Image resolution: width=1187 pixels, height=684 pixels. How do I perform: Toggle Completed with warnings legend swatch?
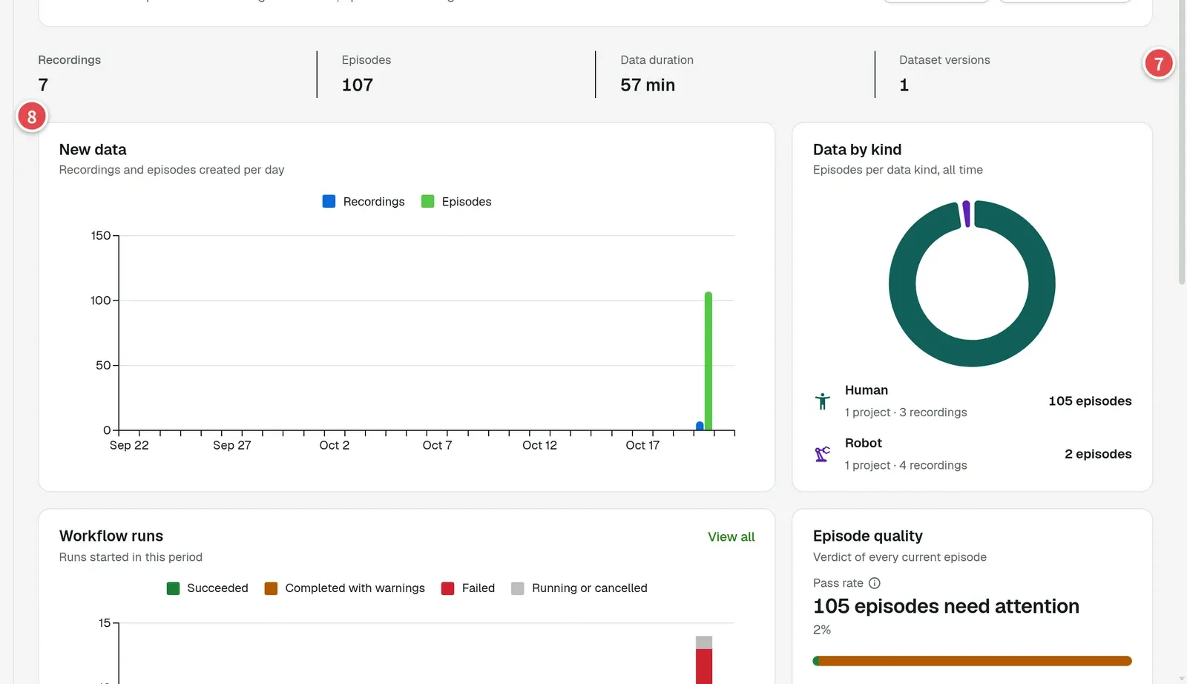click(271, 588)
